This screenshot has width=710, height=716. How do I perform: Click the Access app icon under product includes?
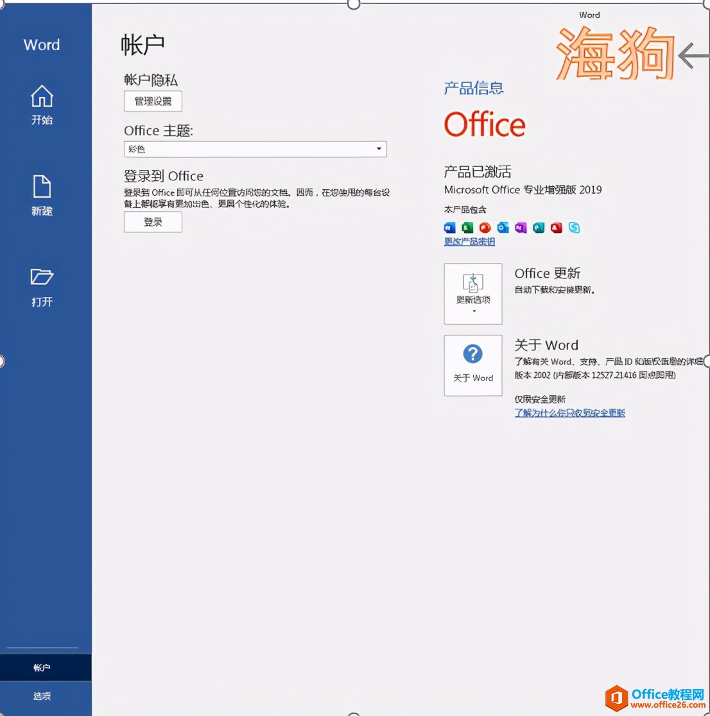[x=557, y=227]
